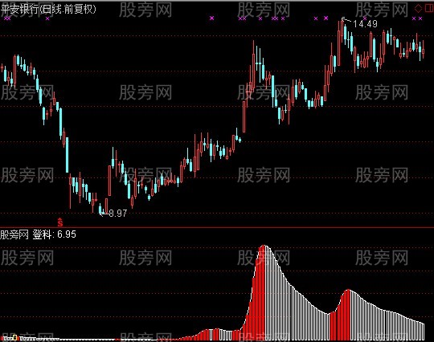Click the 平安银行(日线,前复权) chart title
434x342 pixels.
[x=48, y=10]
